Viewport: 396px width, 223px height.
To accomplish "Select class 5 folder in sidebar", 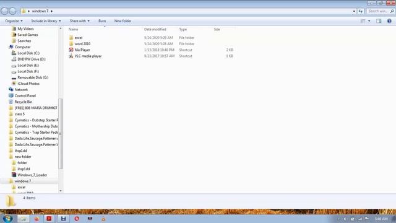I will (19, 114).
